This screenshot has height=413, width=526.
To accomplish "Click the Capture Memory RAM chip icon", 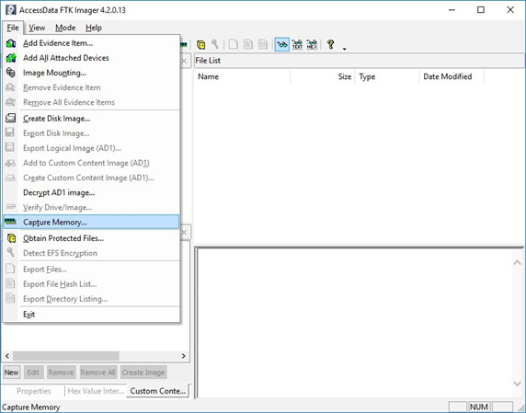I will (x=10, y=222).
